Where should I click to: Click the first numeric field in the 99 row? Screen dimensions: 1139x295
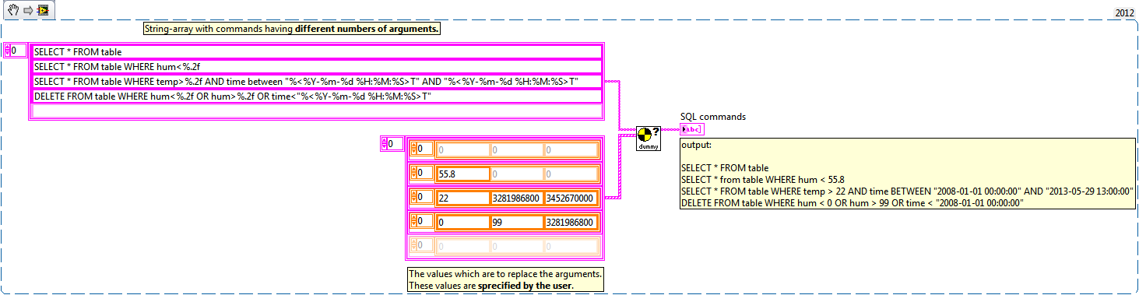pos(463,223)
